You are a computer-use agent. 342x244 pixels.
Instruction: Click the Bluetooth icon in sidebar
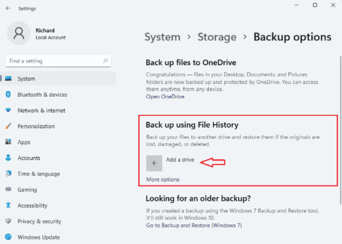pyautogui.click(x=8, y=94)
